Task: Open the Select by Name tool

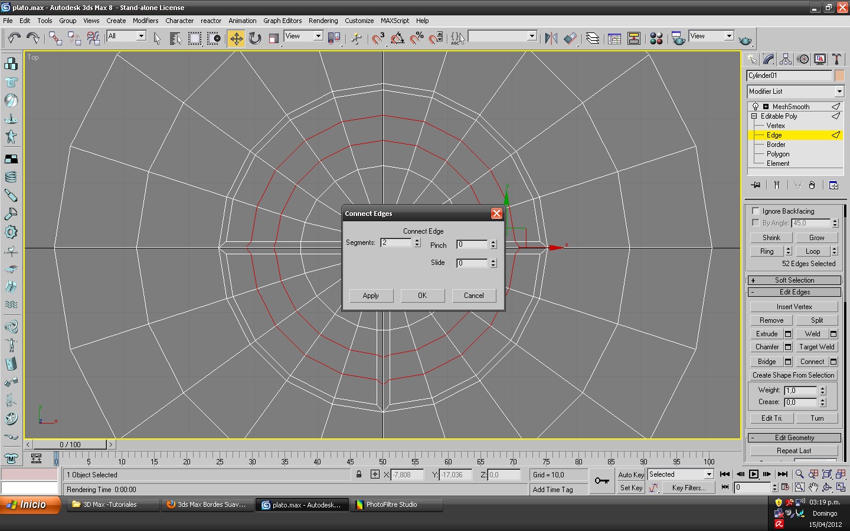Action: [x=175, y=38]
